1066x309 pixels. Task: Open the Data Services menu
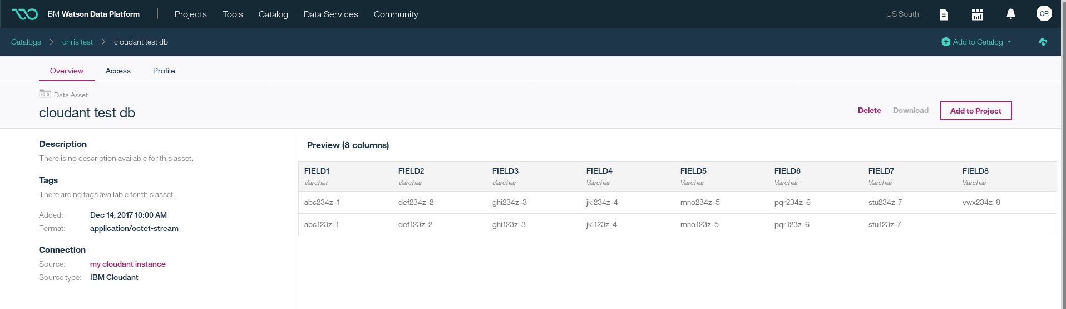[330, 14]
